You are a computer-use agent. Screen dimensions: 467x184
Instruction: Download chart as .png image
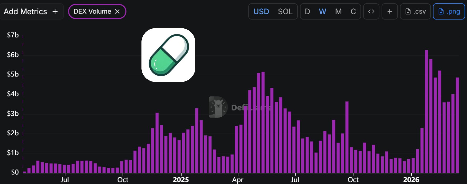tap(449, 12)
